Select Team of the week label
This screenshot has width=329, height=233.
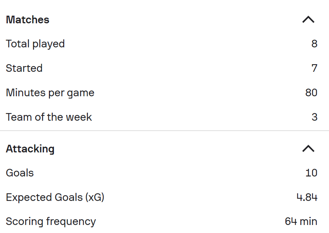(x=49, y=117)
